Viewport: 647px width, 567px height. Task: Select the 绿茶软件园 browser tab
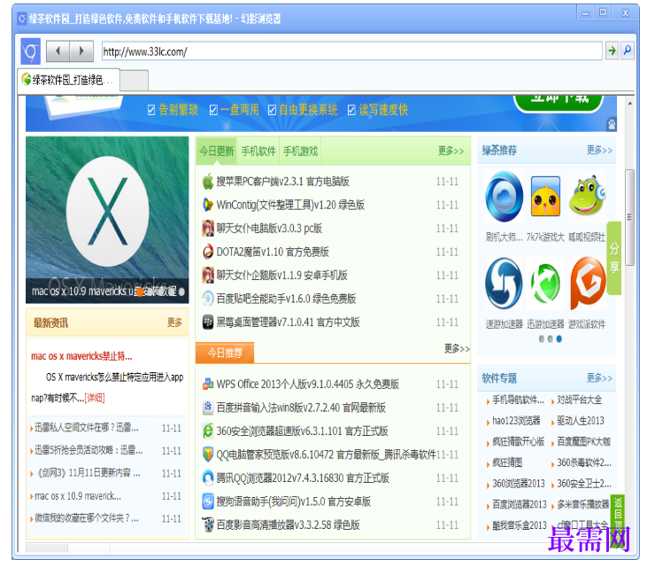[x=68, y=80]
